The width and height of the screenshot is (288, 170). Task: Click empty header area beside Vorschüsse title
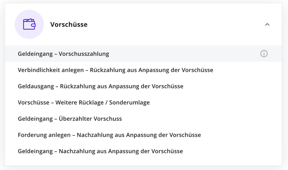(x=175, y=24)
